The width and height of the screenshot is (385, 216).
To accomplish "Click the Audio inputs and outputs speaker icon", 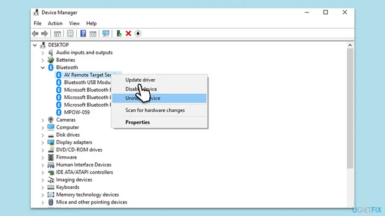I will click(51, 52).
